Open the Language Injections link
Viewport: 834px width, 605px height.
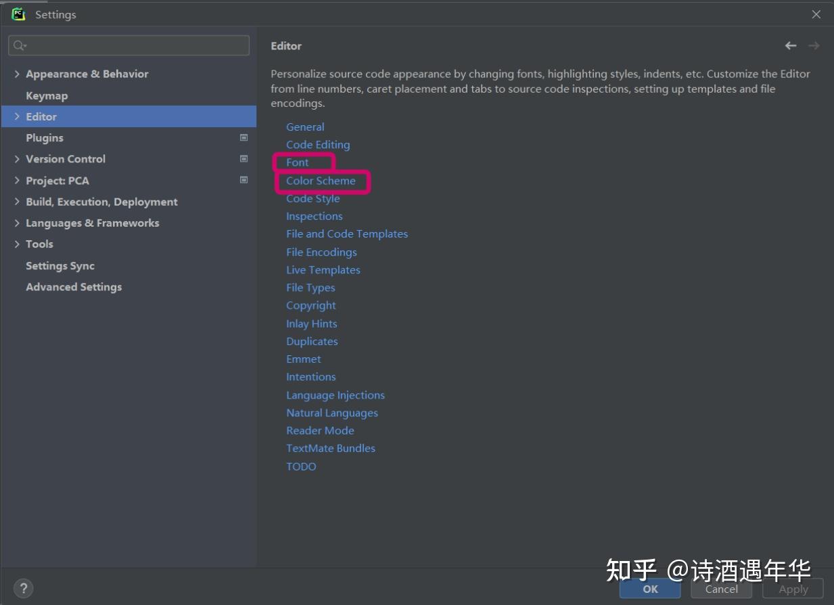[x=335, y=395]
